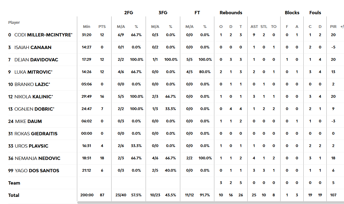Click the Total row label
This screenshot has height=204, width=344.
14,195
